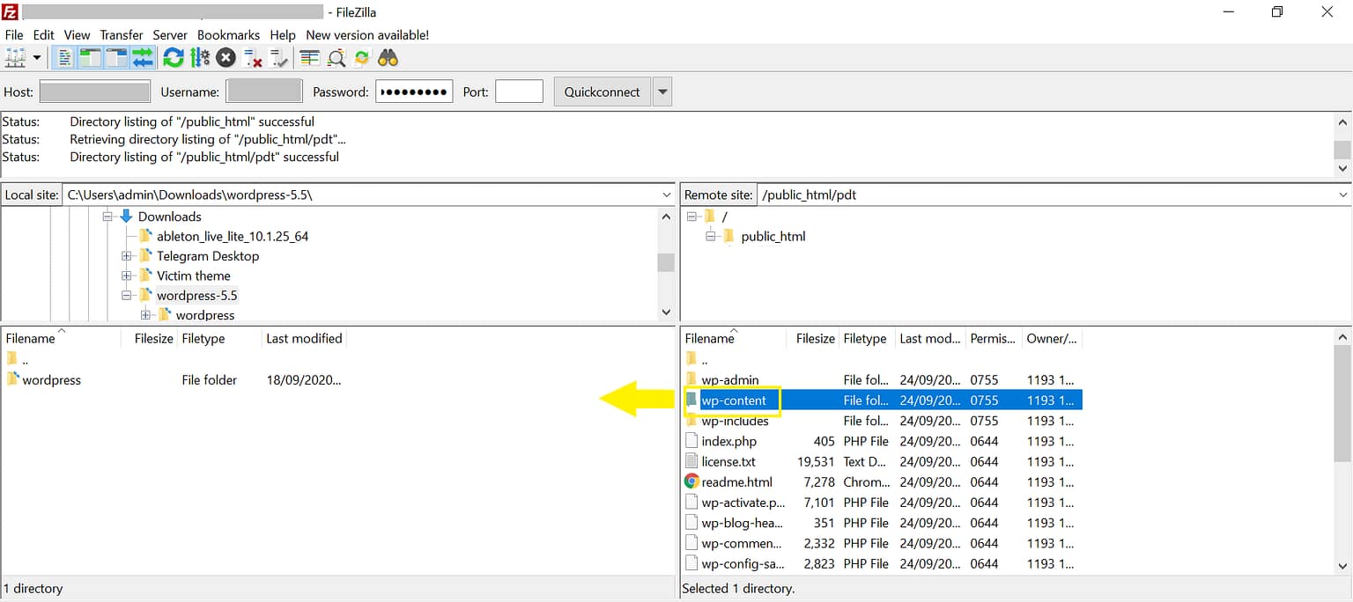Click the directory comparison magnifier icon
This screenshot has width=1353, height=602.
[x=336, y=58]
